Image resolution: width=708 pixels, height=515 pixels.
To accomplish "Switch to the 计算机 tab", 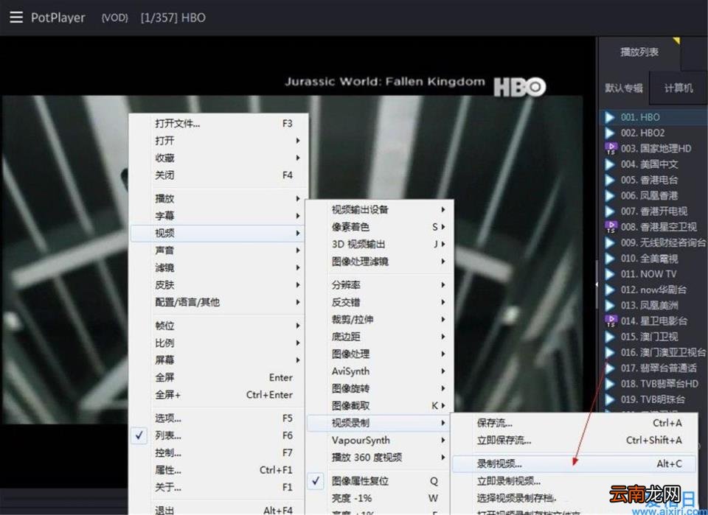I will point(678,88).
